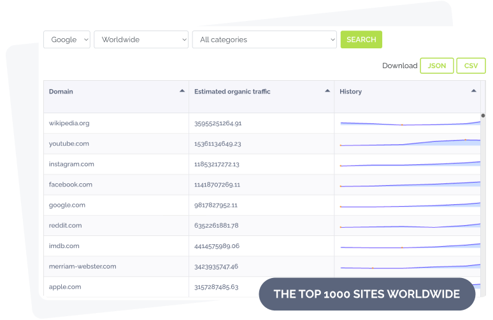Sort by History column arrow
The width and height of the screenshot is (493, 320).
pyautogui.click(x=473, y=91)
